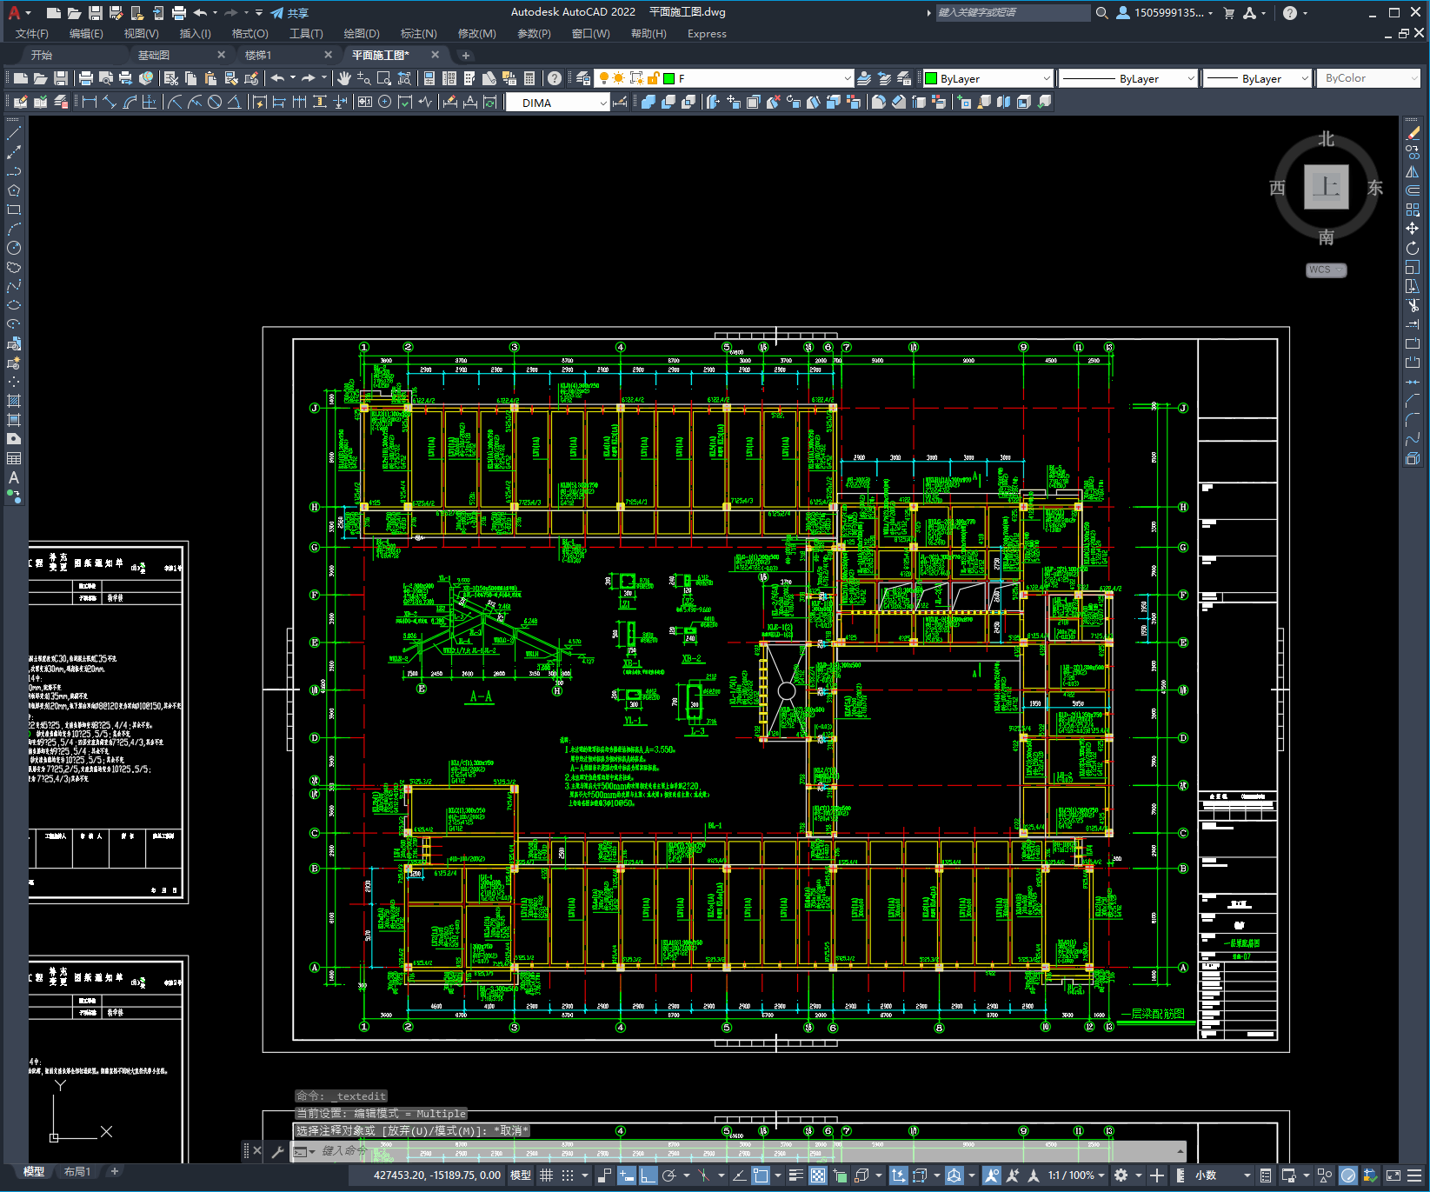Screen dimensions: 1430x1192
Task: Close the 基础图 drawing tab
Action: [x=221, y=55]
